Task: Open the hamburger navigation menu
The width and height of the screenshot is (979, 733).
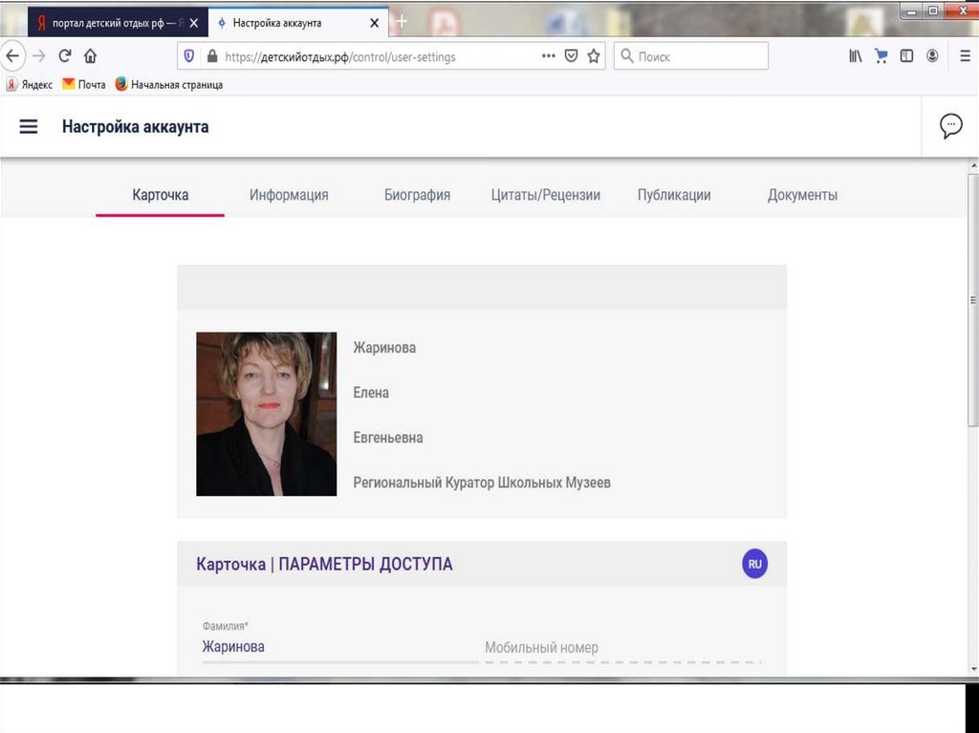Action: (x=29, y=126)
